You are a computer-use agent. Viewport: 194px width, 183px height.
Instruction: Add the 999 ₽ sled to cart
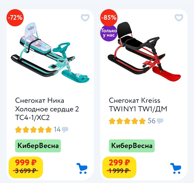click(x=82, y=168)
